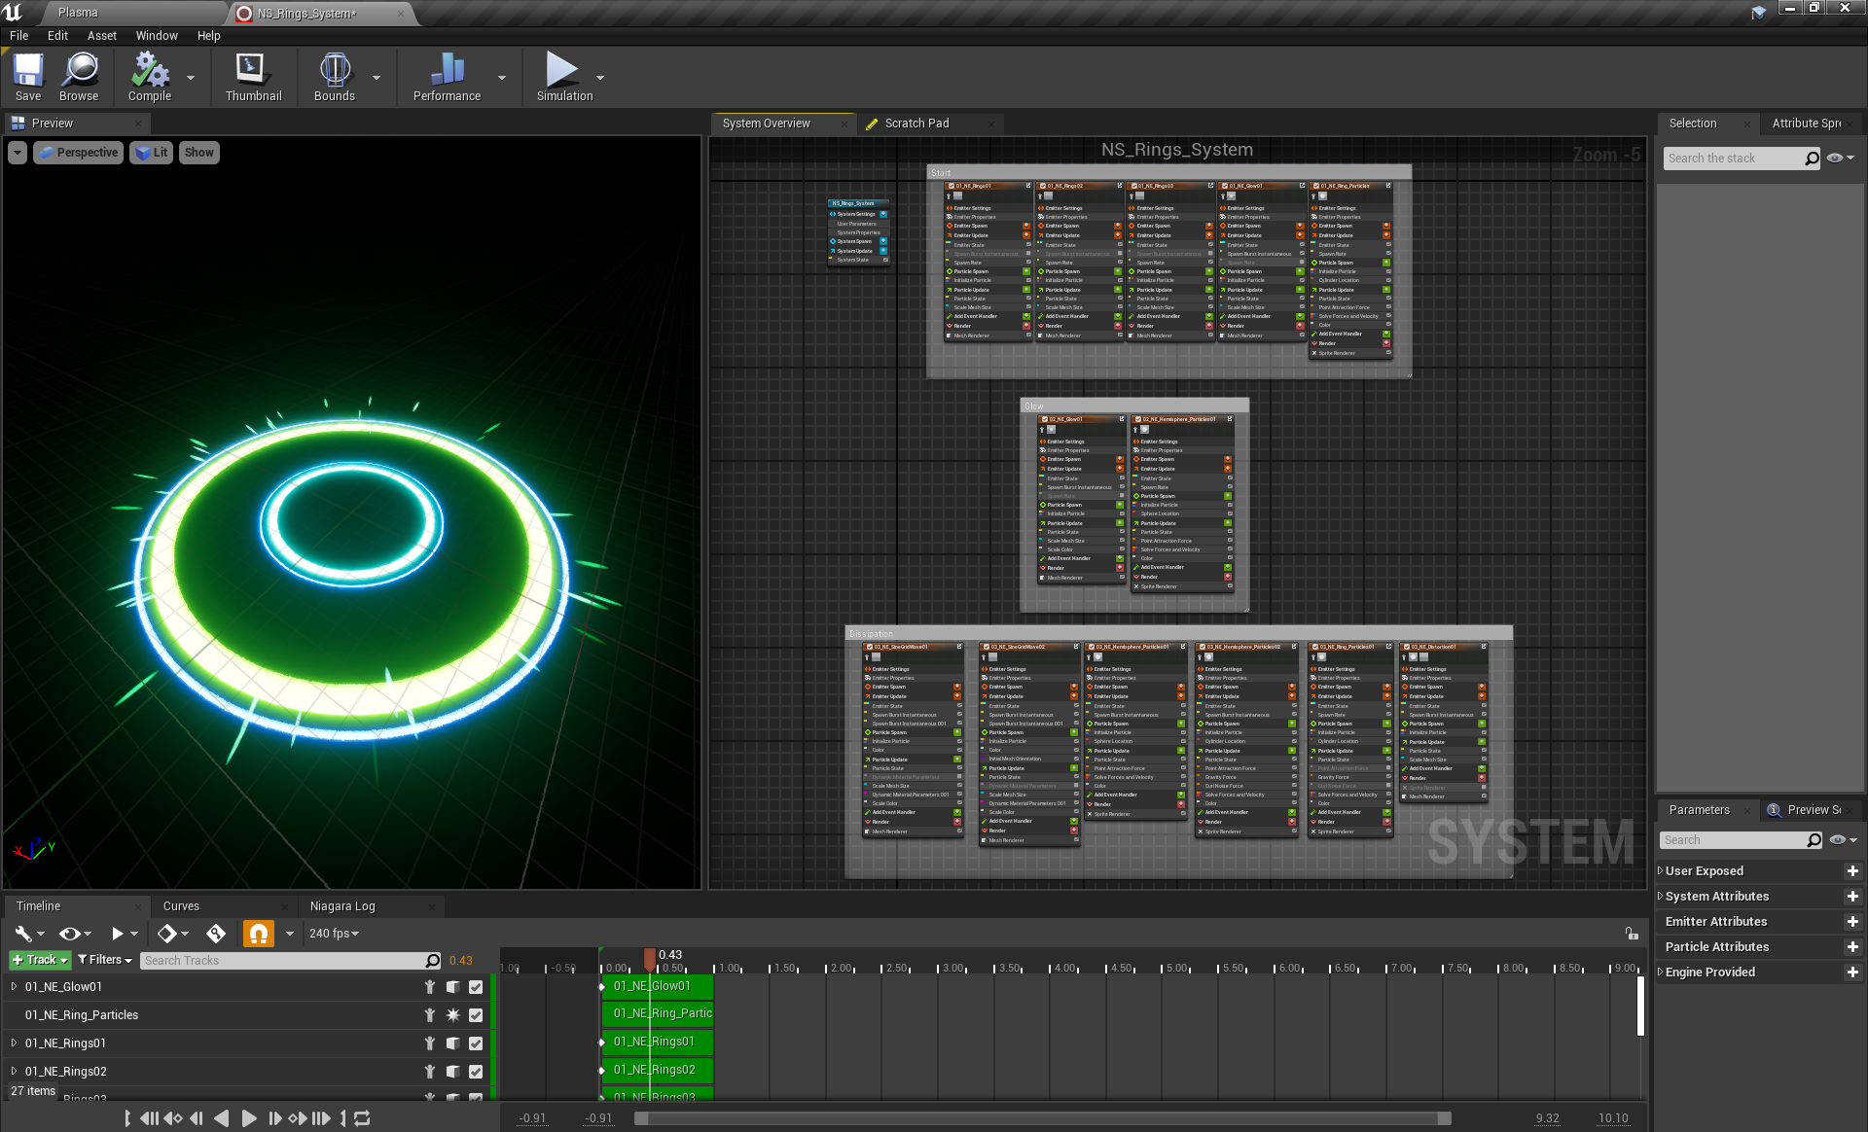The image size is (1868, 1132).
Task: Click the red timeline playhead marker
Action: coord(650,959)
